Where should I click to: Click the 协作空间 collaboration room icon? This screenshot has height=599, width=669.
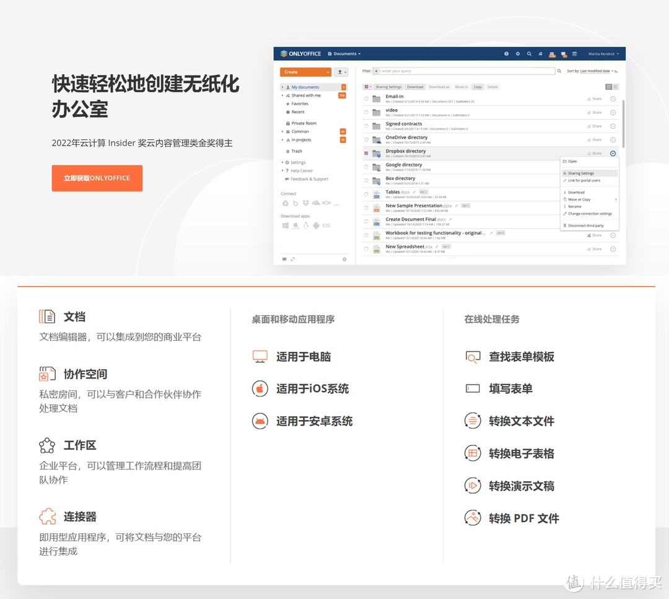point(47,374)
